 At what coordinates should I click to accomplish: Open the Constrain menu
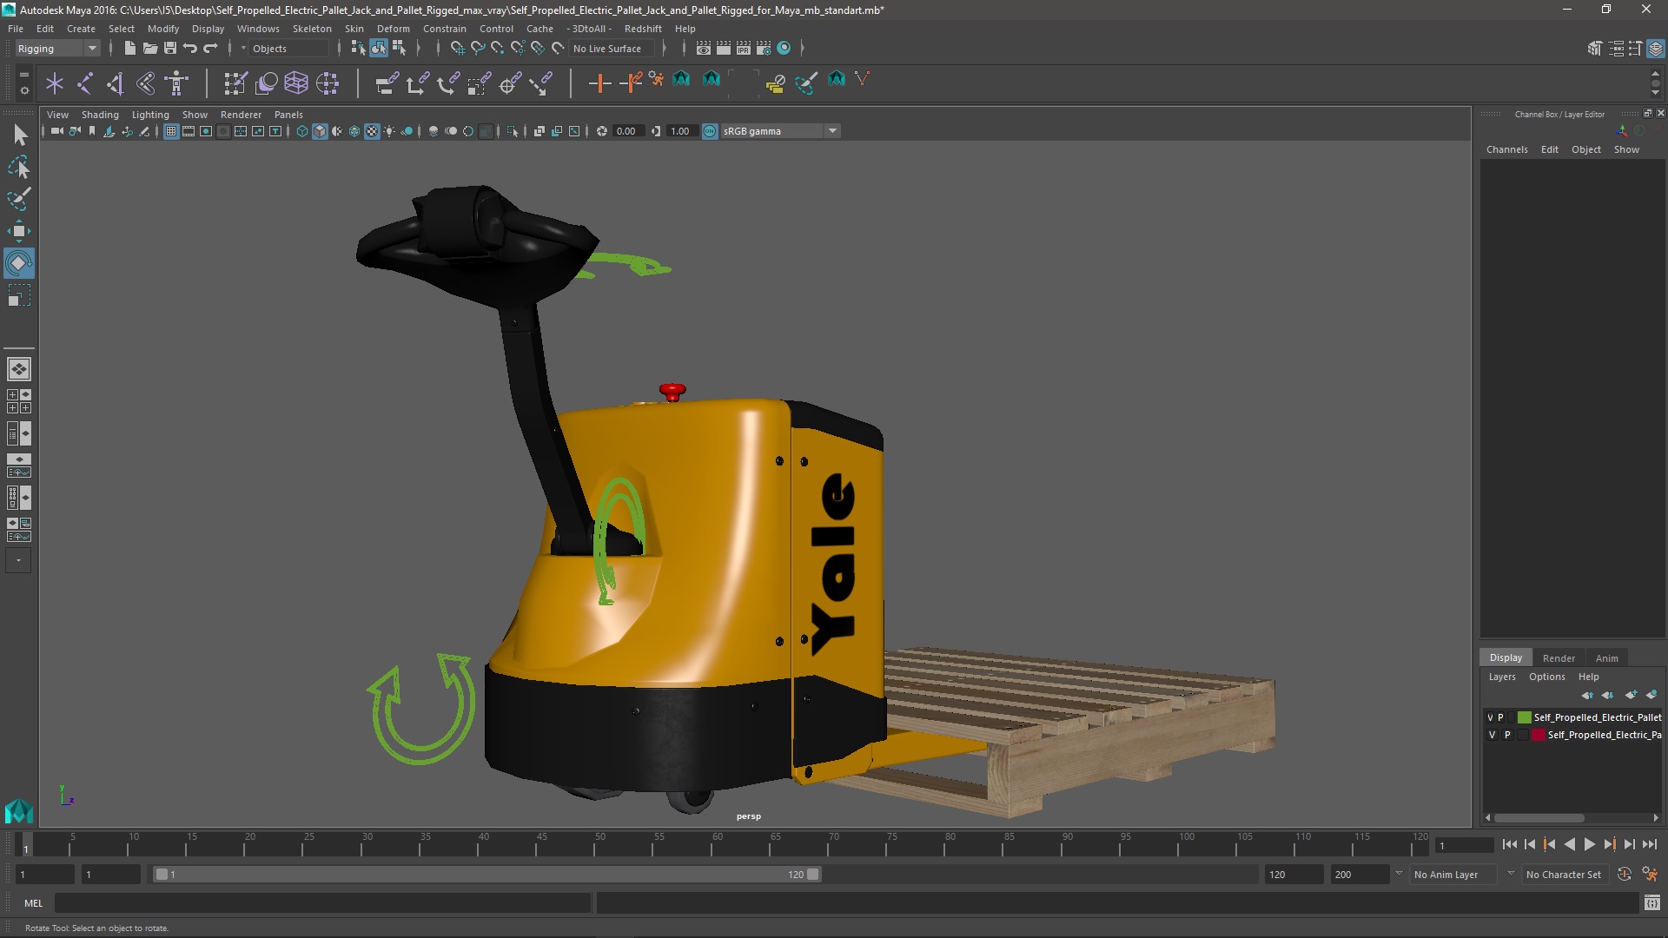coord(444,29)
